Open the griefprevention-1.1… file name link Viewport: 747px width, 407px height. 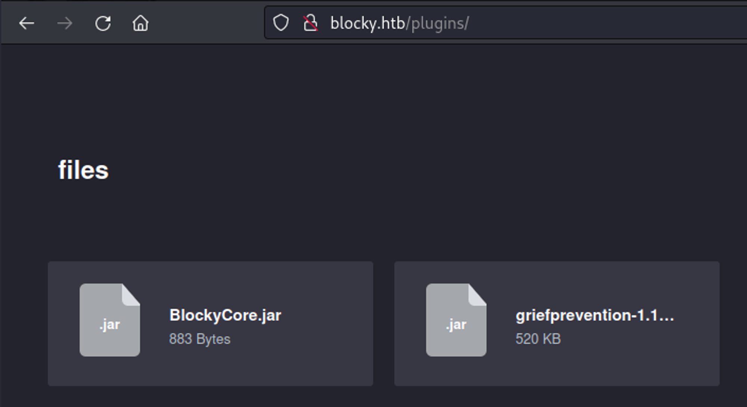595,315
